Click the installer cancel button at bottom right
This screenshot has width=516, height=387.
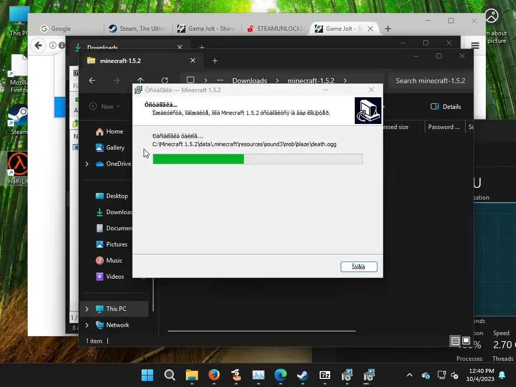359,267
